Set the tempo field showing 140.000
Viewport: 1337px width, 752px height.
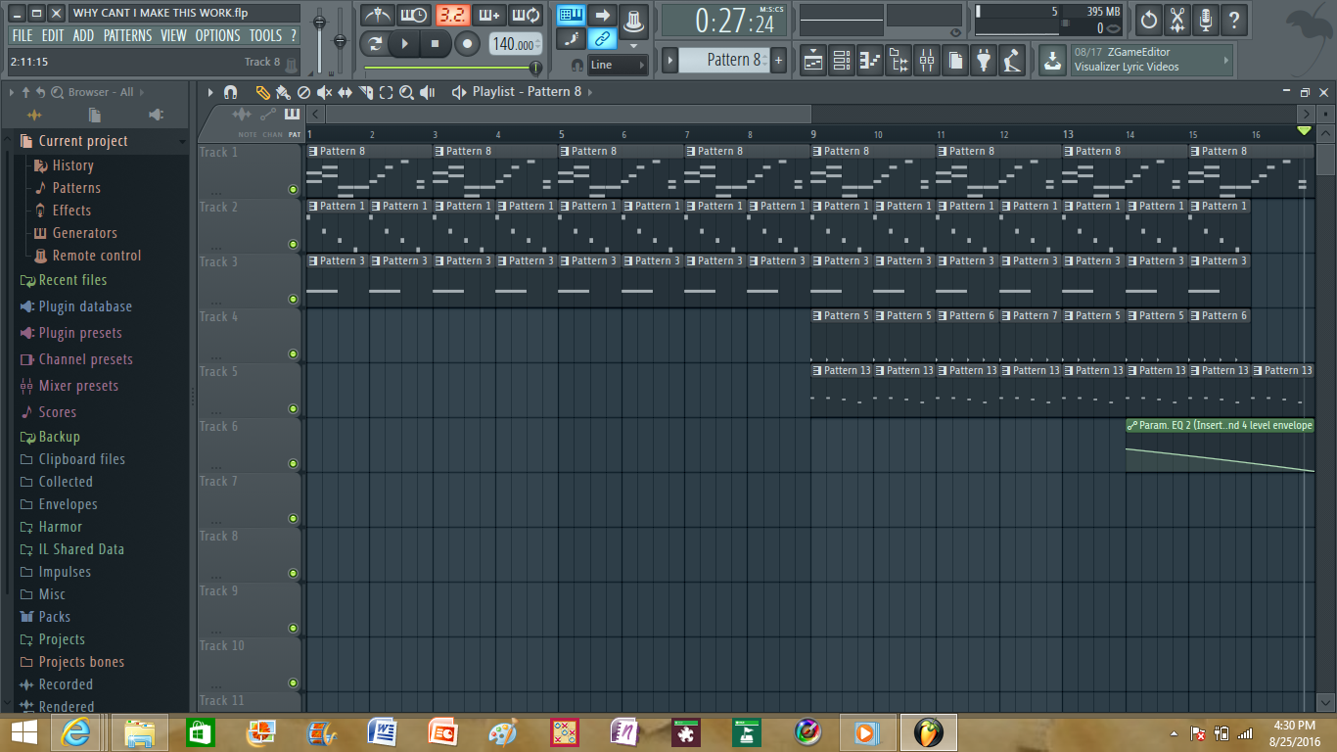[516, 44]
